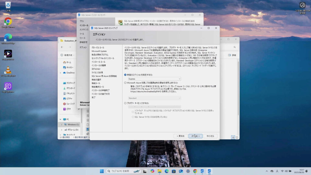The width and height of the screenshot is (311, 175).
Task: Expand the Windows (C:) drive node
Action: (x=62, y=125)
